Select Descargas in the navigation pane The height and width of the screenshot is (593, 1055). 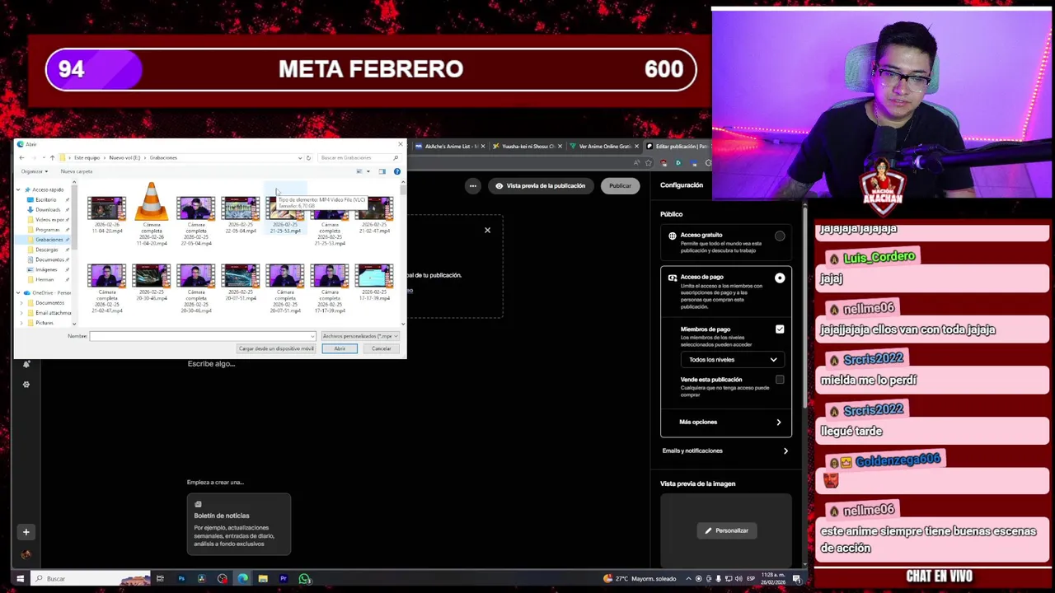coord(47,250)
